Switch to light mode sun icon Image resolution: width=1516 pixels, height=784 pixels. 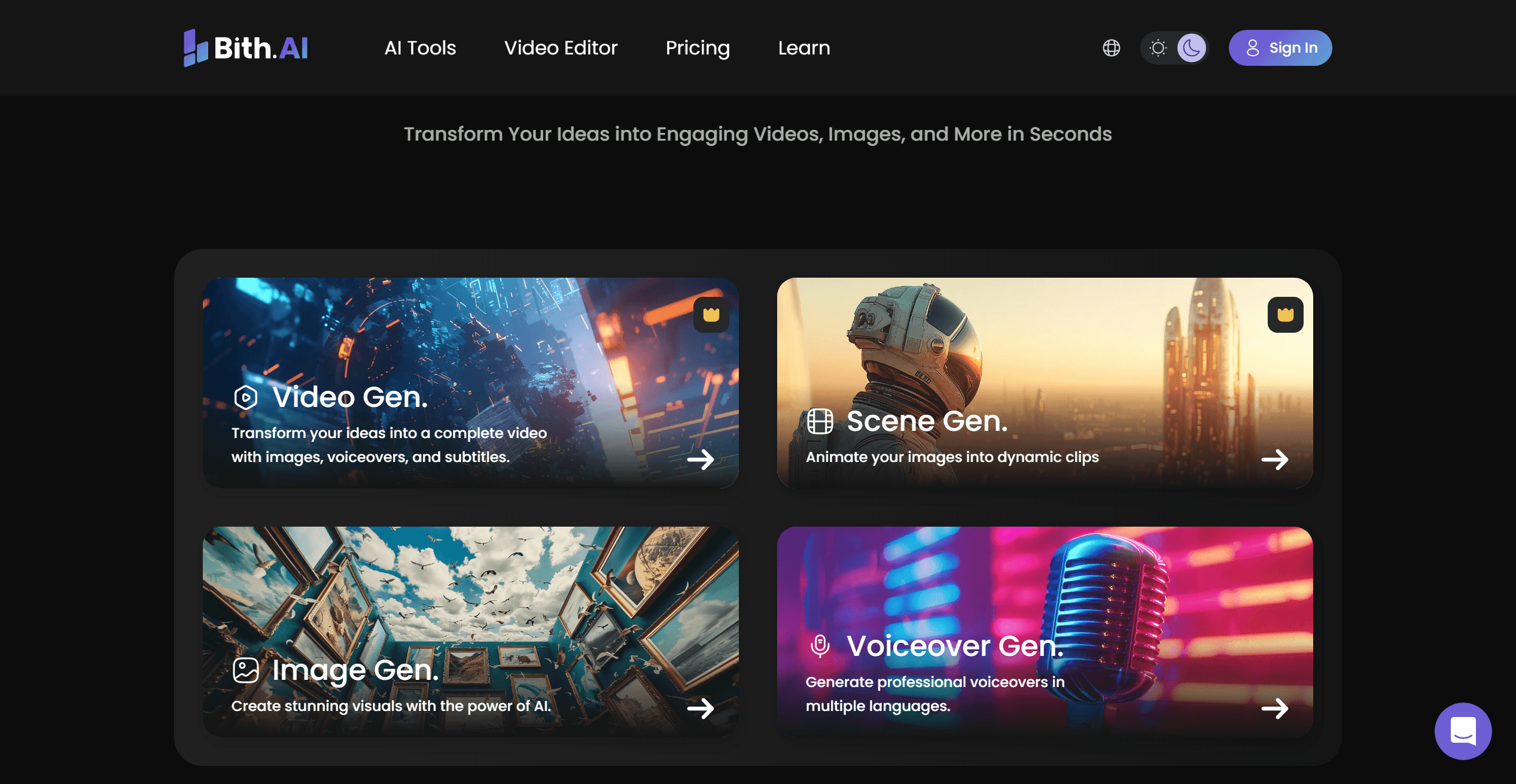tap(1158, 48)
